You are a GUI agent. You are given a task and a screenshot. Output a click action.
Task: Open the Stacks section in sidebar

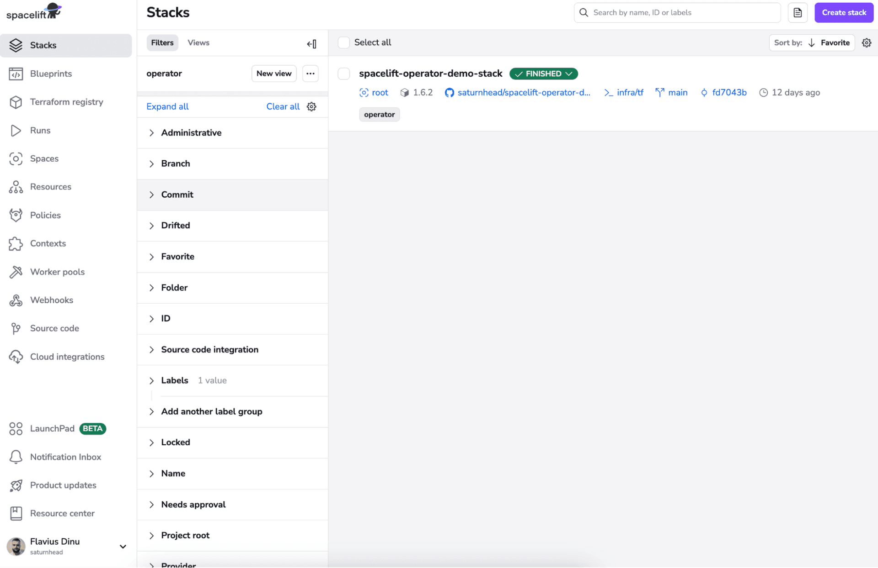click(43, 45)
